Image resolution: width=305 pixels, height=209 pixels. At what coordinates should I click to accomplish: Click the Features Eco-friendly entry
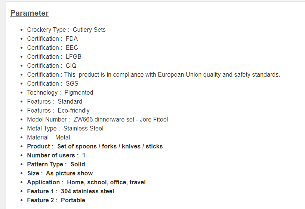[58, 110]
